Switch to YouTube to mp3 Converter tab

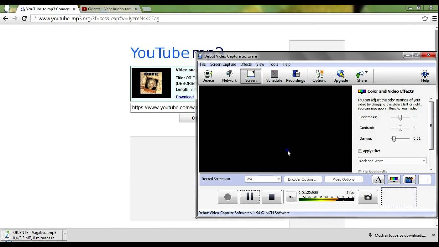pyautogui.click(x=47, y=9)
